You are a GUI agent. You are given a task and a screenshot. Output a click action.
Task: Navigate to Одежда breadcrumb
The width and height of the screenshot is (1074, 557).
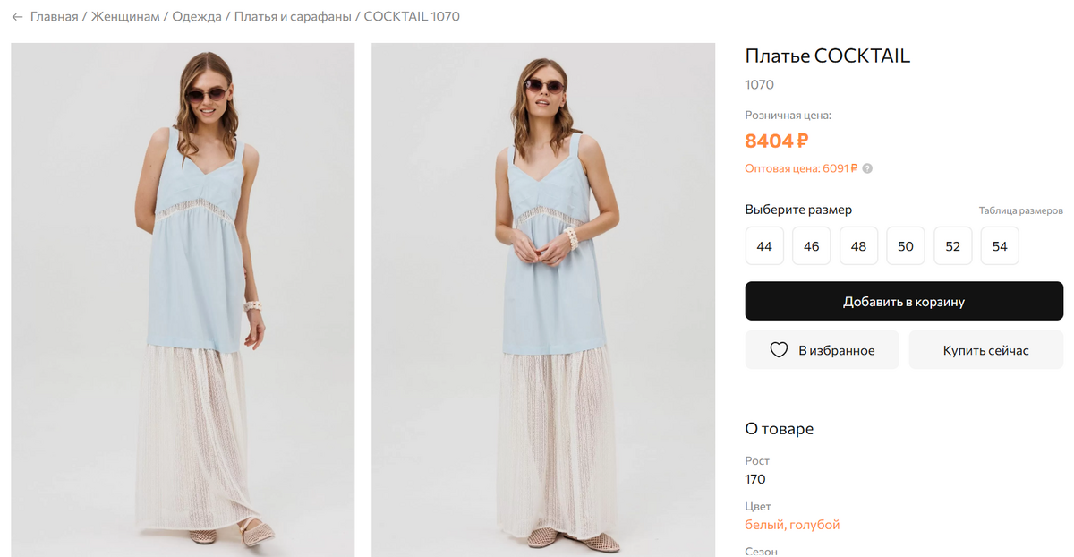[197, 17]
